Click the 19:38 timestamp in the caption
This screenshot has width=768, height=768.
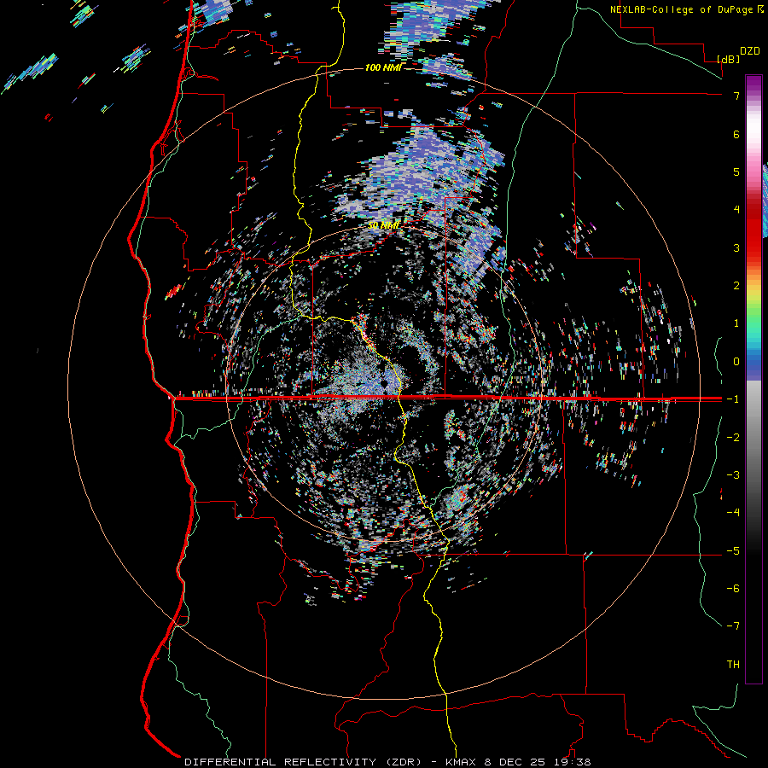pos(574,762)
